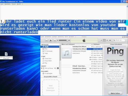Click the iTunes Seitenleiste header
Viewport: 128px width, 96px height.
pos(116,44)
